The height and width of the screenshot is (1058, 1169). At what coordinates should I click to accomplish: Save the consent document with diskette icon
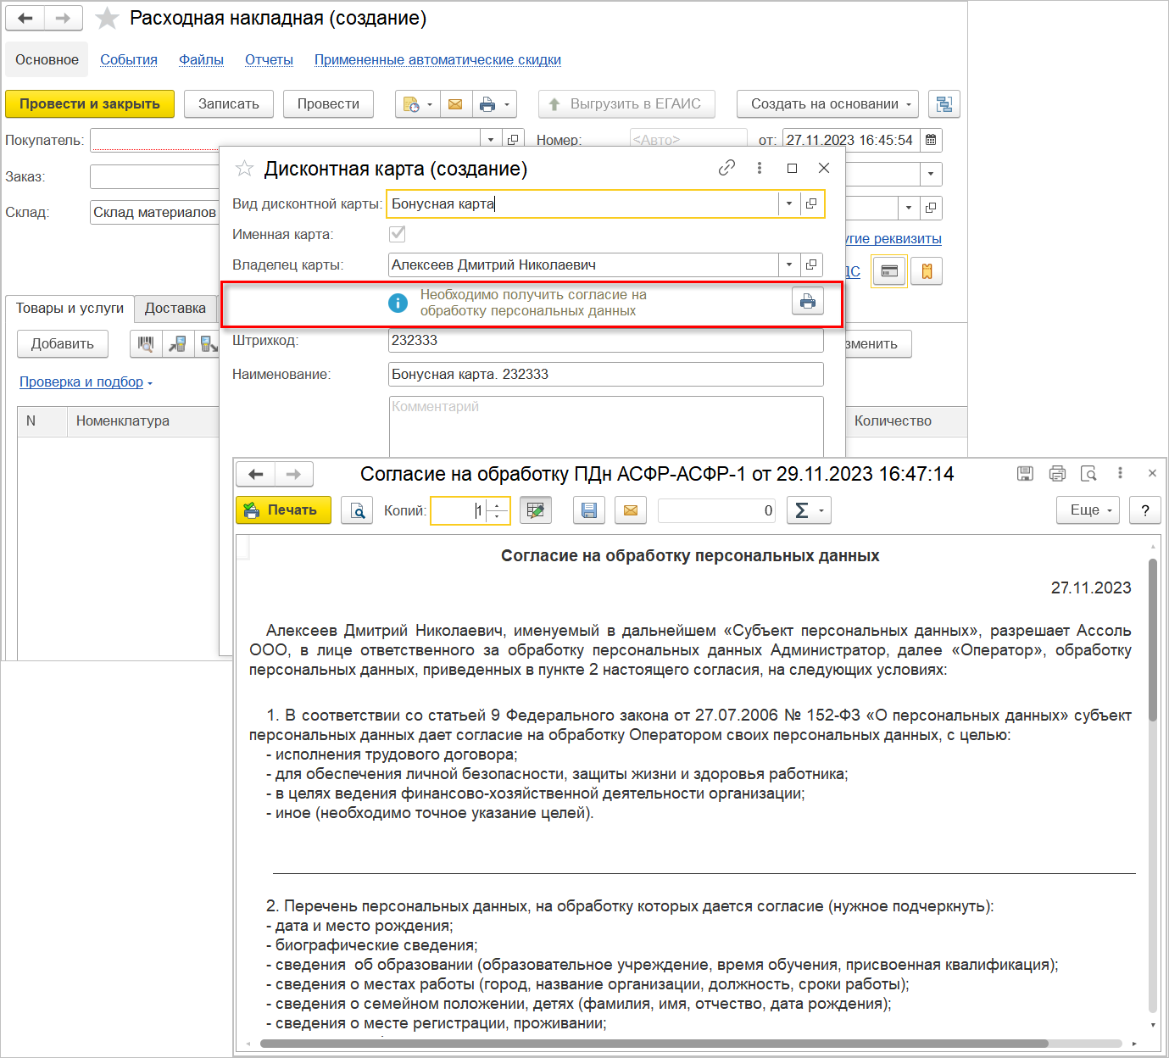589,510
